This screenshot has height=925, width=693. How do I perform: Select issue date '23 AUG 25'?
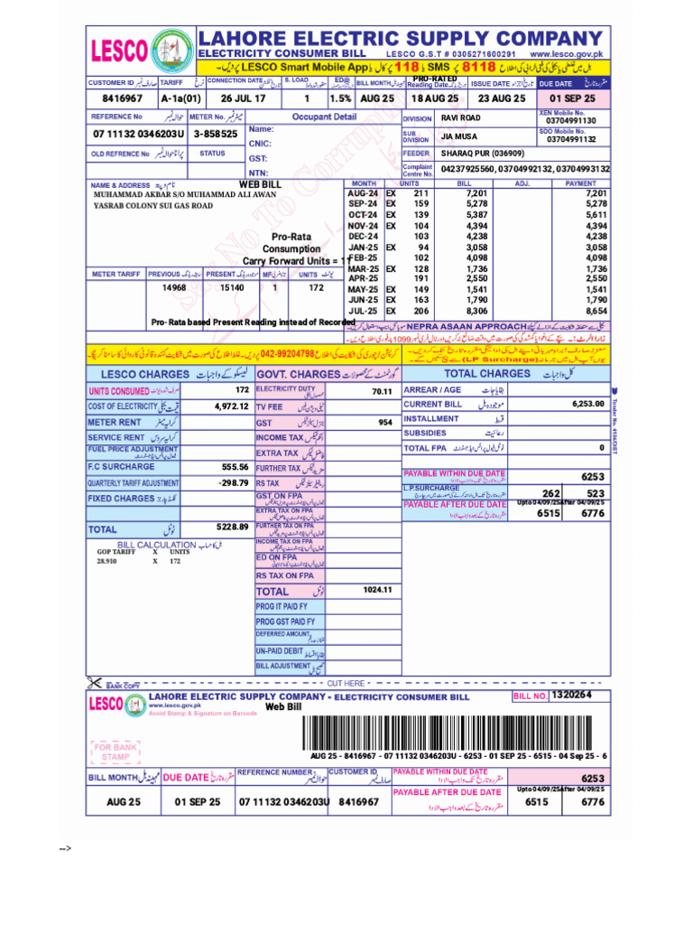click(502, 98)
